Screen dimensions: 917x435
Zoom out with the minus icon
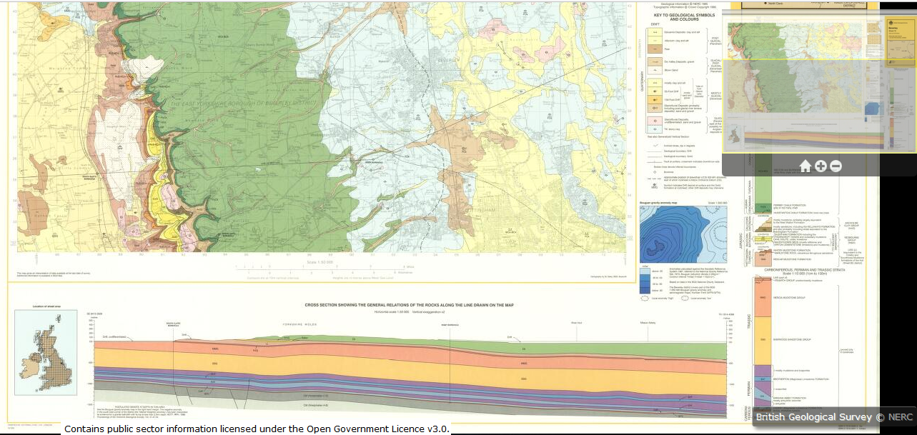(836, 166)
